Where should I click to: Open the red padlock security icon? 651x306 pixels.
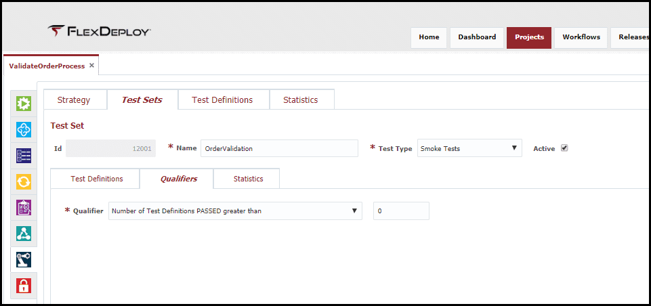pos(24,285)
